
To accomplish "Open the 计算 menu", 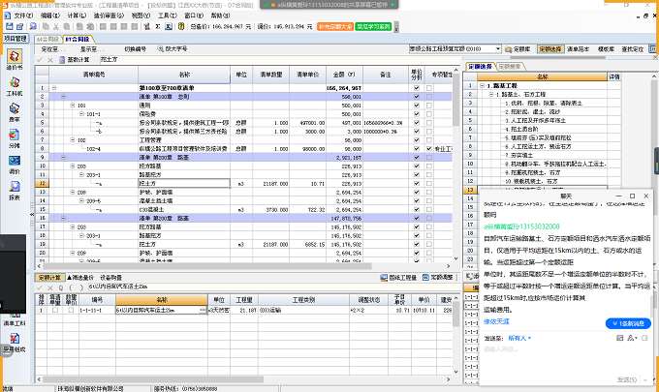I will 77,15.
